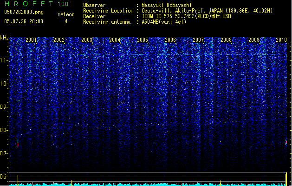Click the 2009 time label
Screen dimensions: 292x186
click(254, 40)
